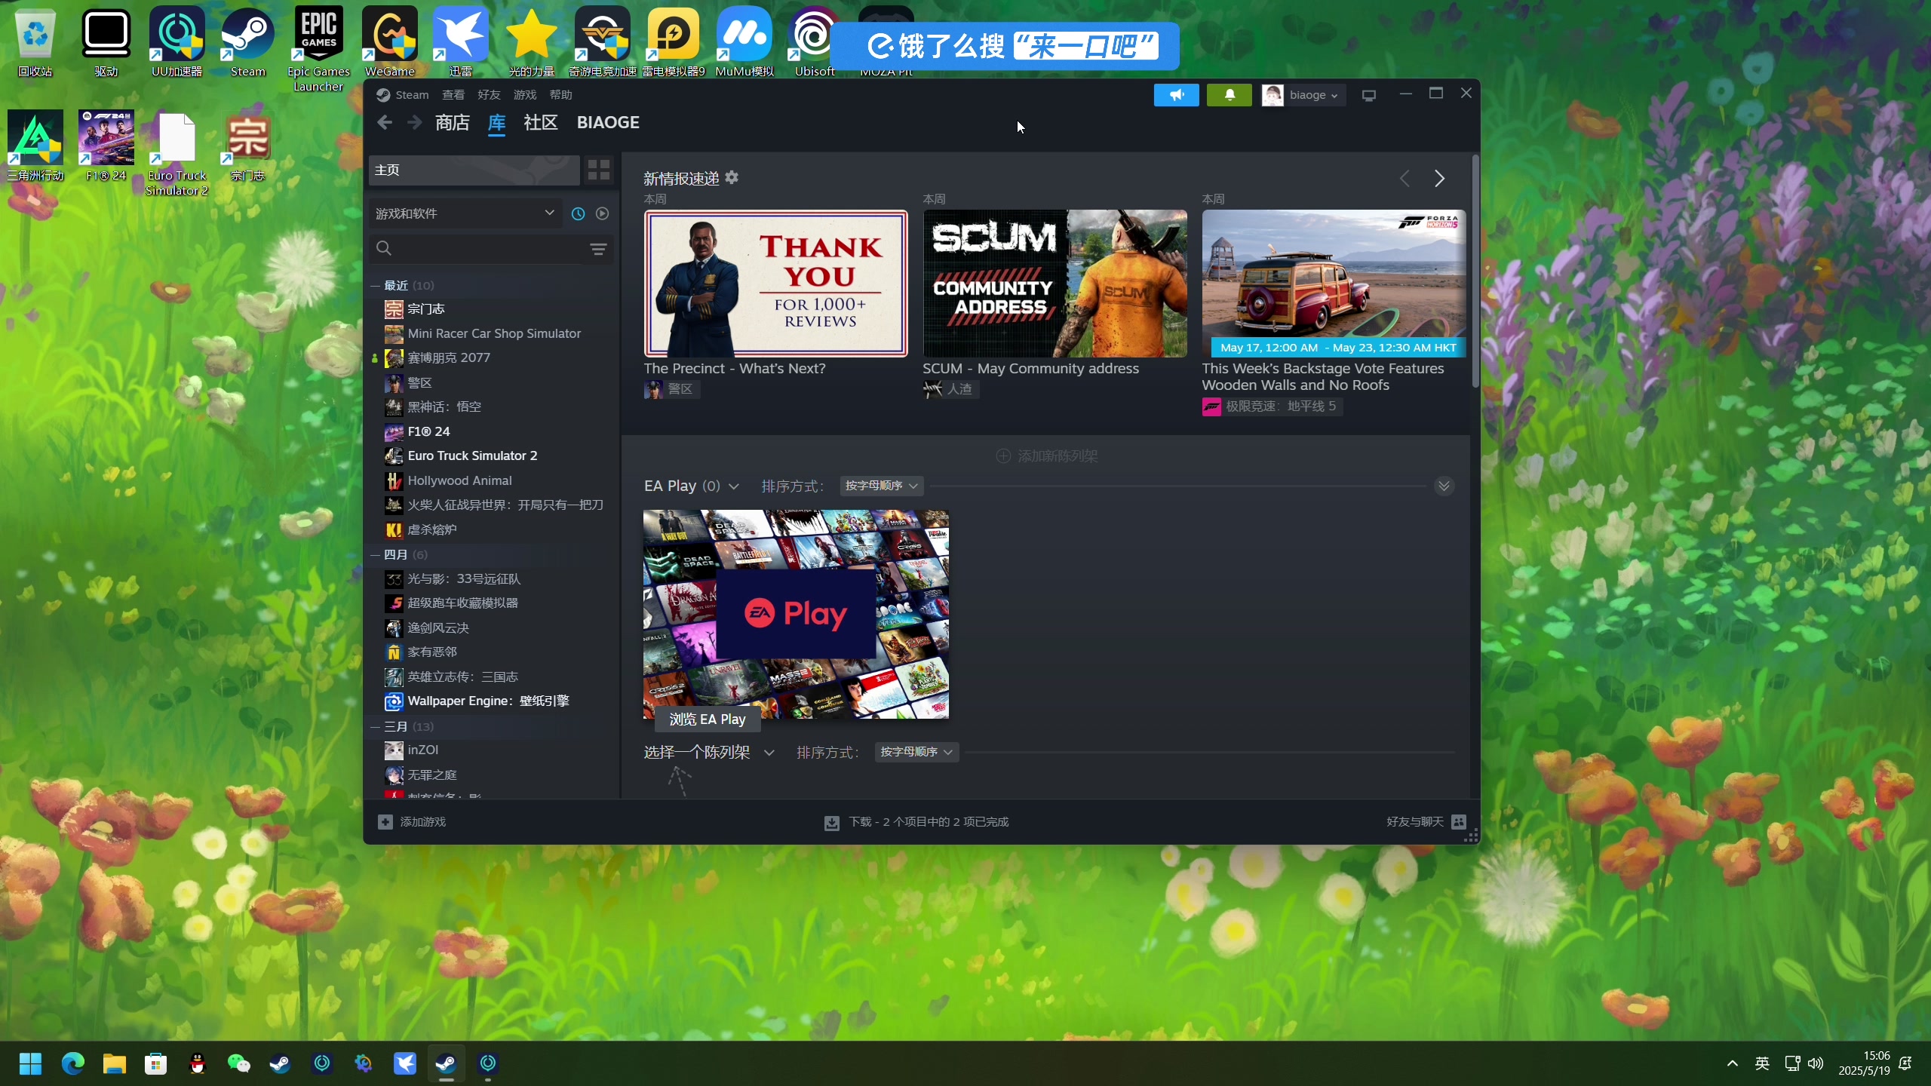Viewport: 1931px width, 1086px height.
Task: Open the Steam menu
Action: click(x=411, y=95)
